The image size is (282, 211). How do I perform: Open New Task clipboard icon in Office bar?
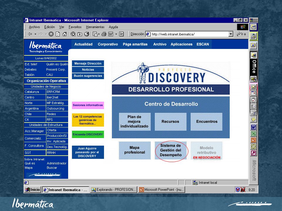254,100
